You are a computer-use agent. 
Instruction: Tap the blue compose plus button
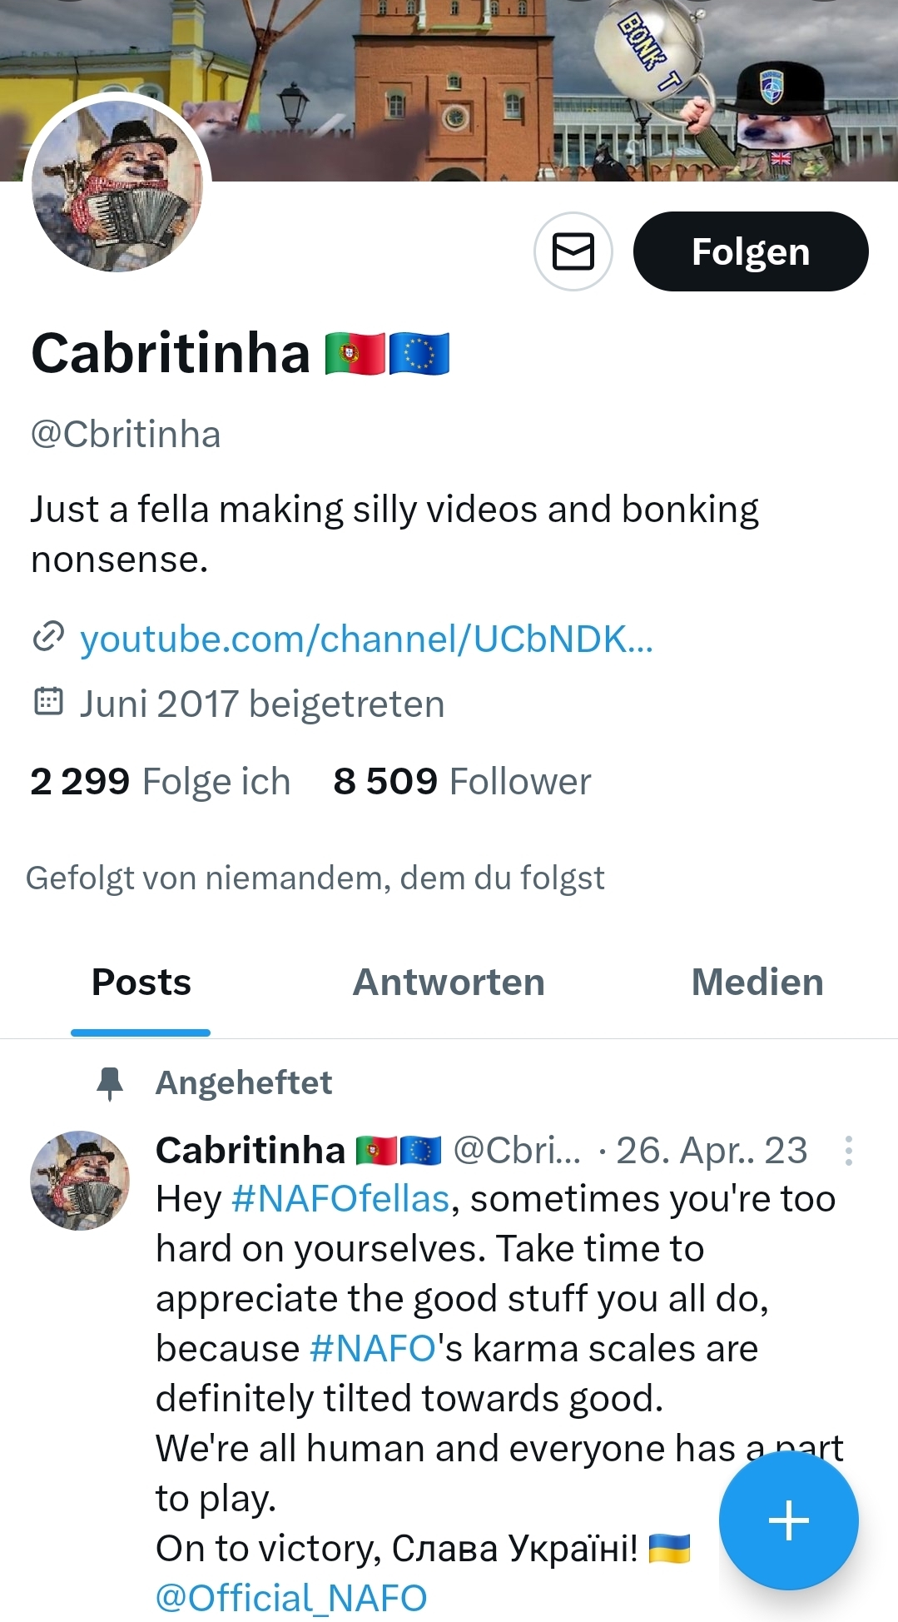(788, 1520)
